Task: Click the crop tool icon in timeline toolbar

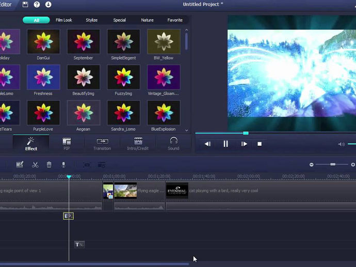Action: pyautogui.click(x=87, y=165)
